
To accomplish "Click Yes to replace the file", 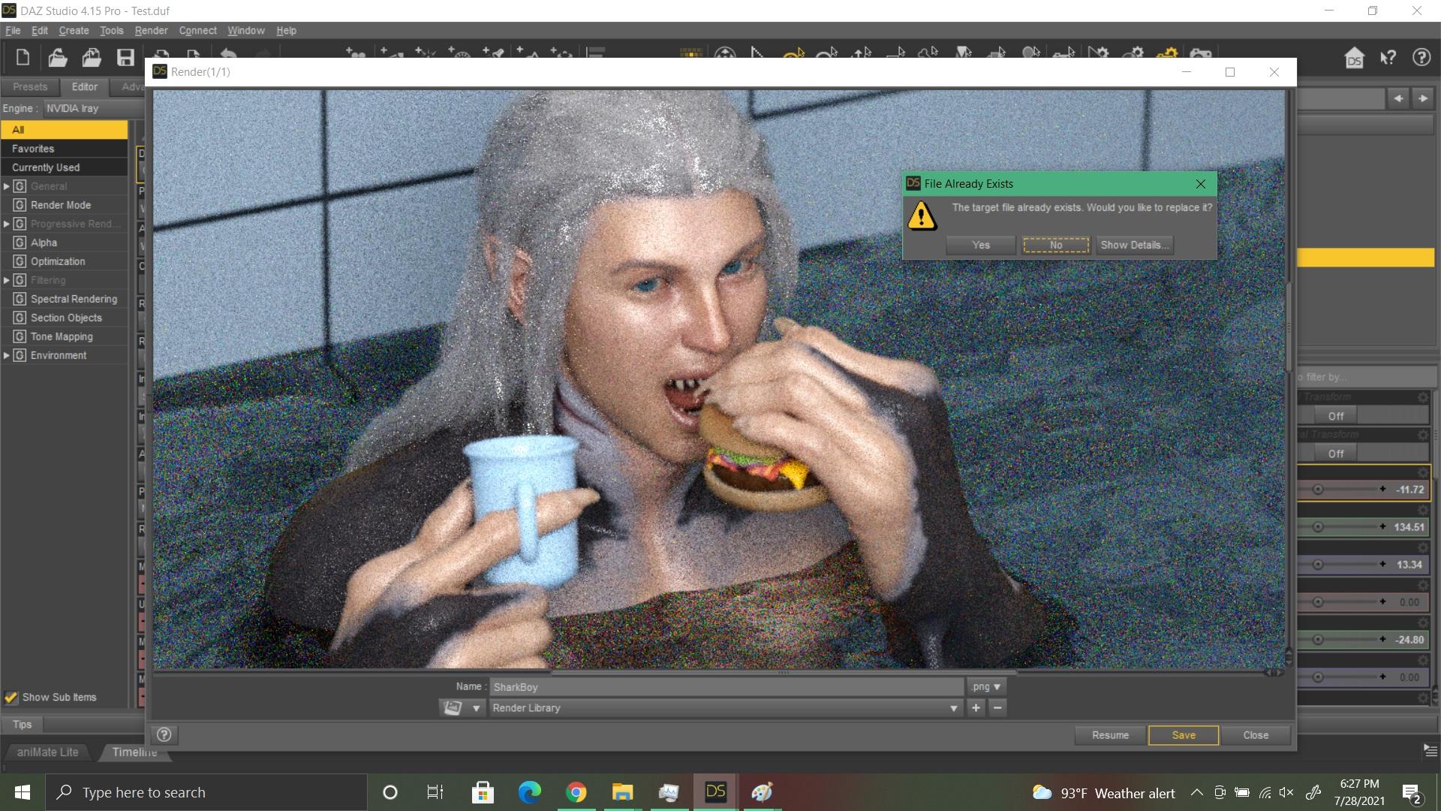I will point(980,246).
